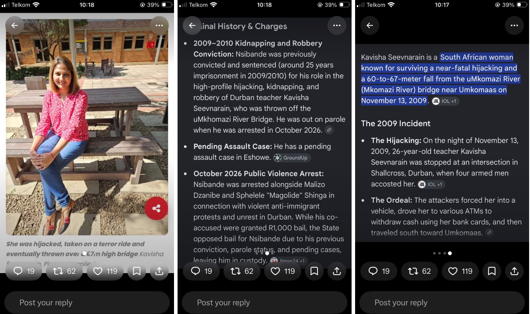Go back from the Kavisha Seevnarain summary screen

370,26
